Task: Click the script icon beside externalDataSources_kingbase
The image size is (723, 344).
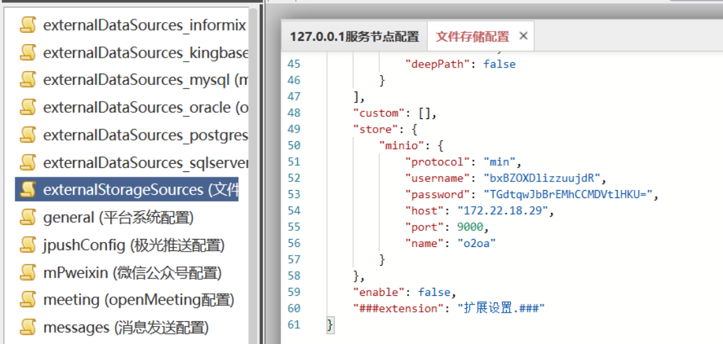Action: click(x=28, y=53)
